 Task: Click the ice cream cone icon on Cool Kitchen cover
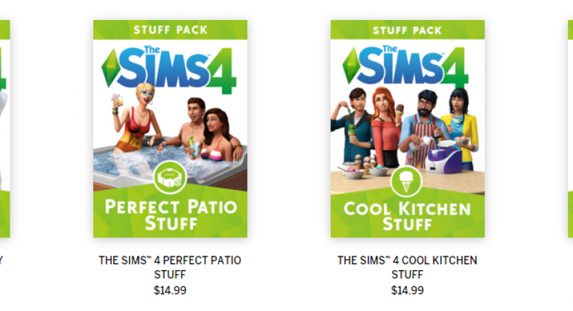407,180
